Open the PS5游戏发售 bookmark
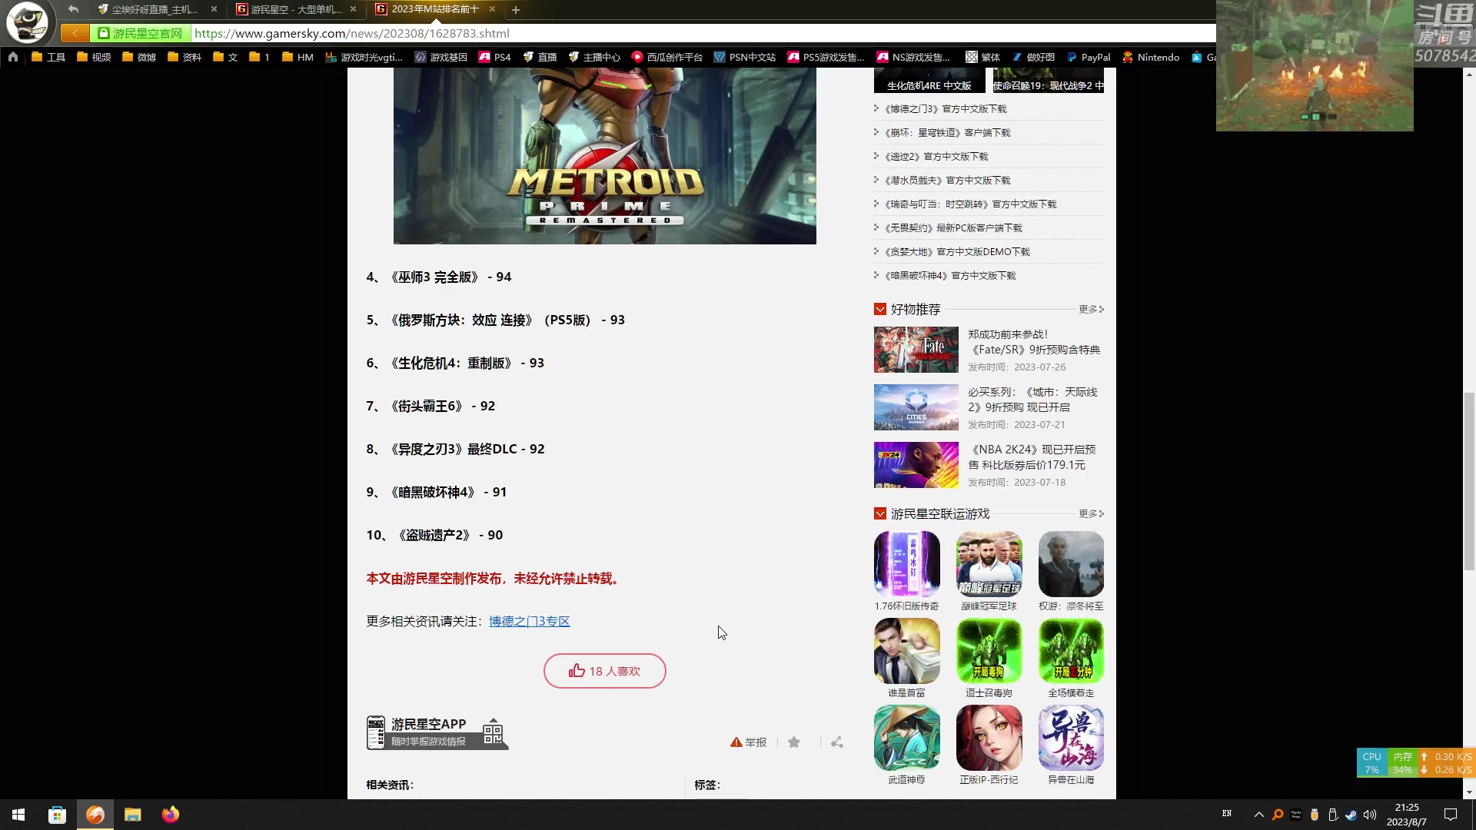1476x830 pixels. point(826,57)
